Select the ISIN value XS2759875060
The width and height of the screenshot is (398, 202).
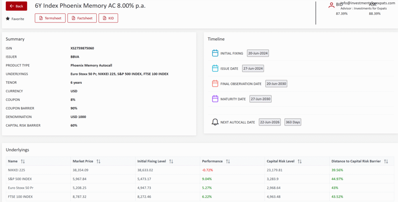pyautogui.click(x=82, y=48)
